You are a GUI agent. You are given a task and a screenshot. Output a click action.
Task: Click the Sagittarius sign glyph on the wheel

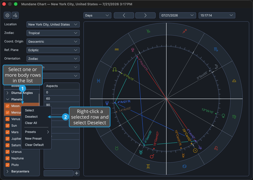click(184, 31)
